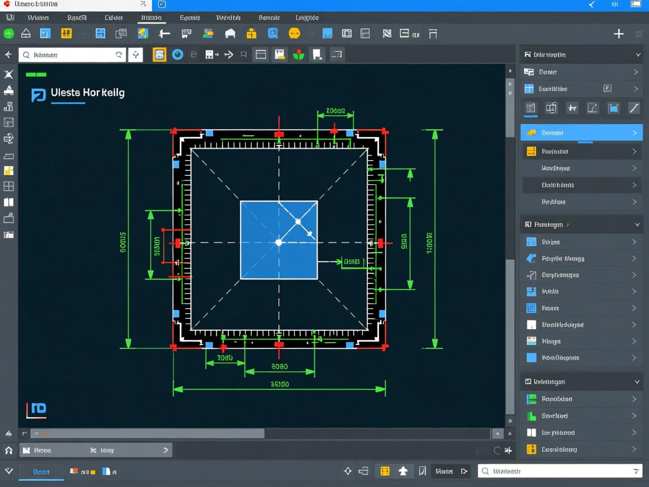This screenshot has height=487, width=649.
Task: Select the highlighted blue row in the right panel
Action: click(581, 133)
